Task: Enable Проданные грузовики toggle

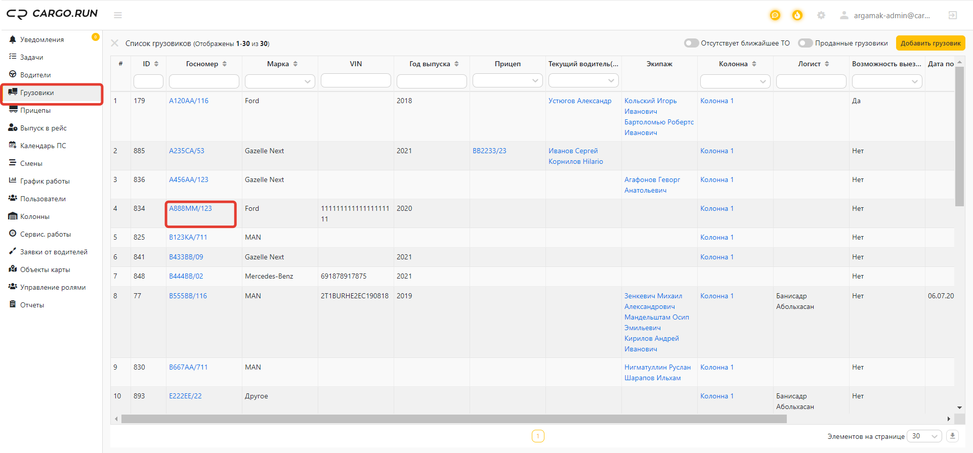Action: click(x=805, y=43)
